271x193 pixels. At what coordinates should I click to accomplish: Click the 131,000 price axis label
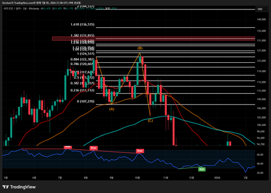tap(261, 41)
